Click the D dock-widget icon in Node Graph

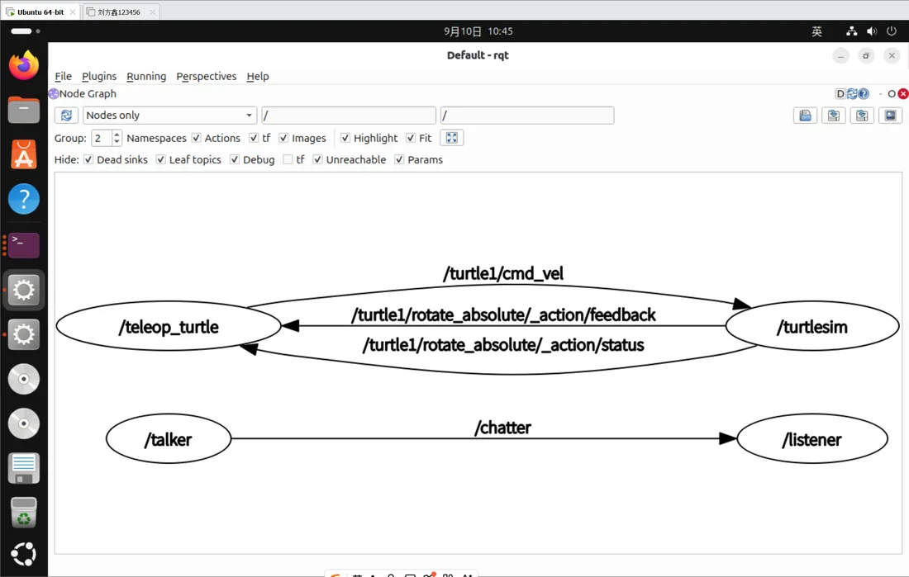840,94
